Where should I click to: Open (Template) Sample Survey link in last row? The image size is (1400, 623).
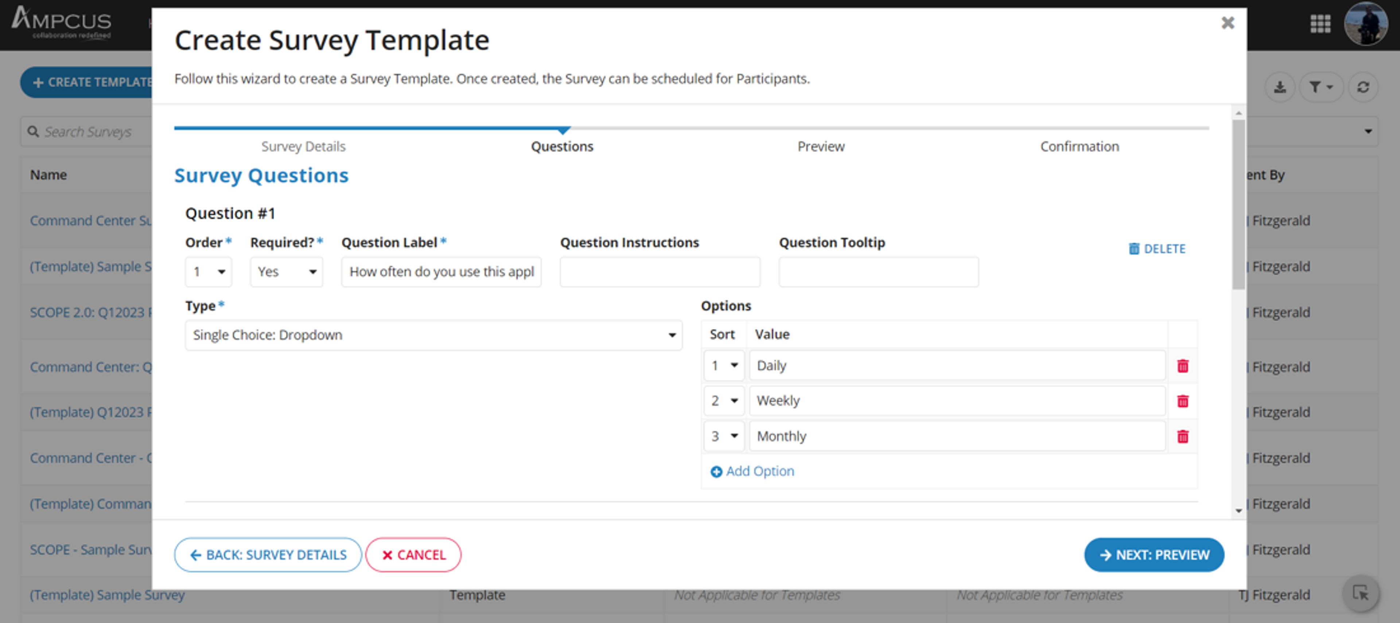(107, 595)
